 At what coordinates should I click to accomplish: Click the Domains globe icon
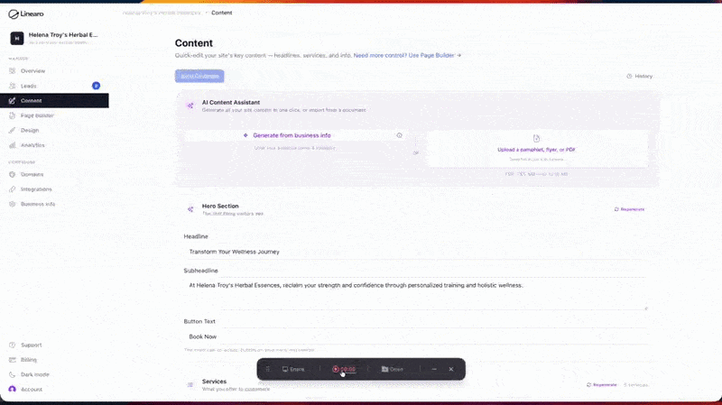[13, 174]
